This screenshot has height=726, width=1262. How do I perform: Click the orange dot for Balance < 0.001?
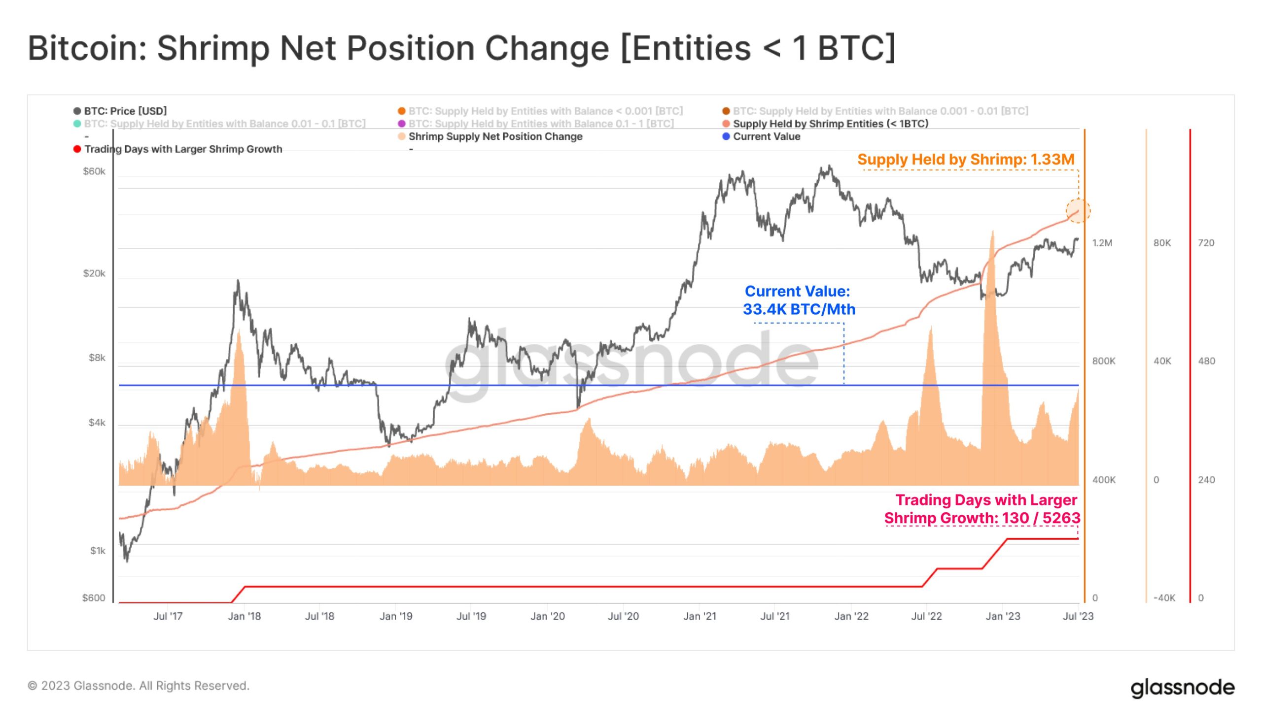click(x=401, y=111)
